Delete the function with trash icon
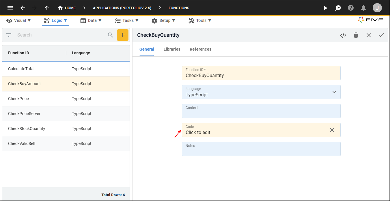The image size is (390, 201). 356,35
